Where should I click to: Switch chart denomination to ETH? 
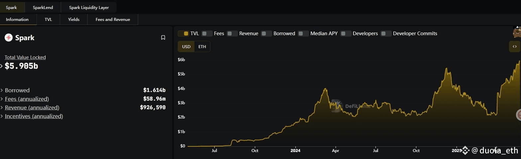click(202, 46)
